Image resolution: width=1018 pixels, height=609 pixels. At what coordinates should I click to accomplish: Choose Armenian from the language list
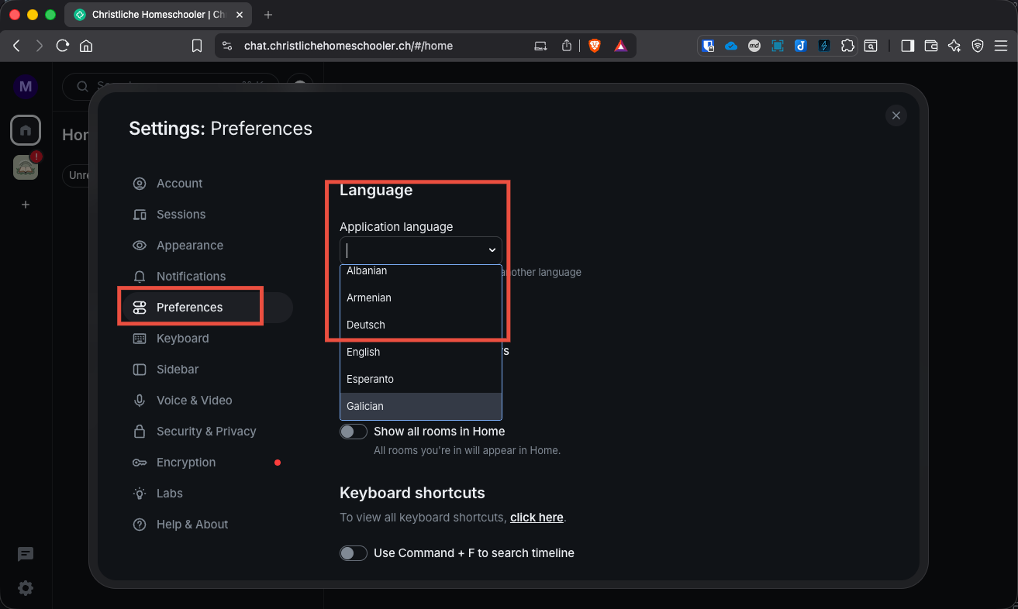[421, 298]
